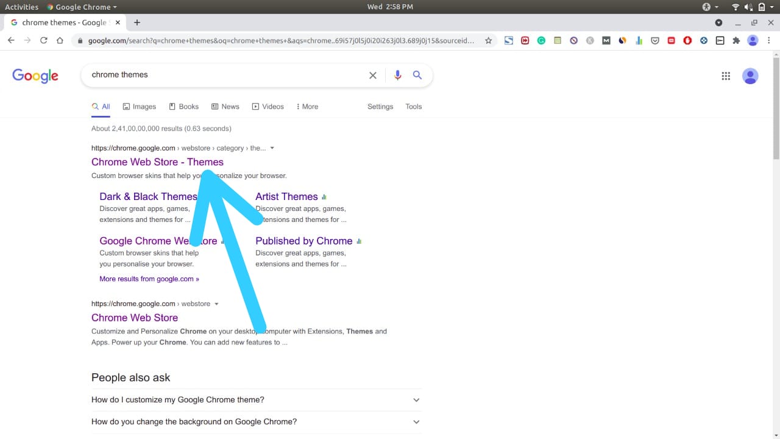Open search Settings
Viewport: 780px width, 439px height.
(x=380, y=107)
